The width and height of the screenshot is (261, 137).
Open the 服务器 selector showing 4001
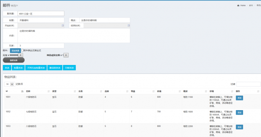41,14
